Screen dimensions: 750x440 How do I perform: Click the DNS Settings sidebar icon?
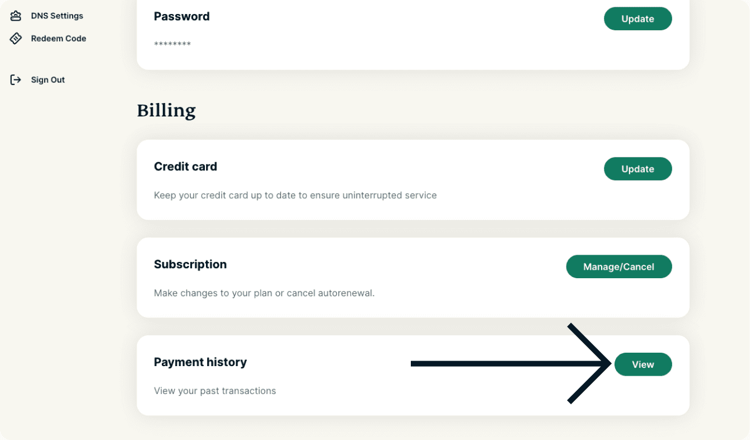pos(16,16)
